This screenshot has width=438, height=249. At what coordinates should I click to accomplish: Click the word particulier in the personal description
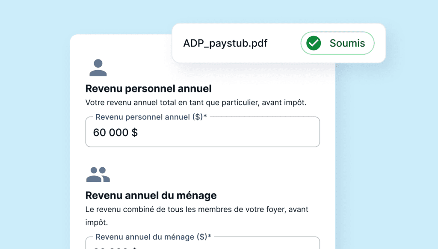pyautogui.click(x=238, y=103)
